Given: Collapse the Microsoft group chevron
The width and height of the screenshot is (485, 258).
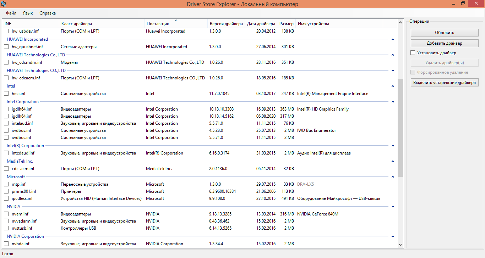Looking at the screenshot, I should coord(393,177).
